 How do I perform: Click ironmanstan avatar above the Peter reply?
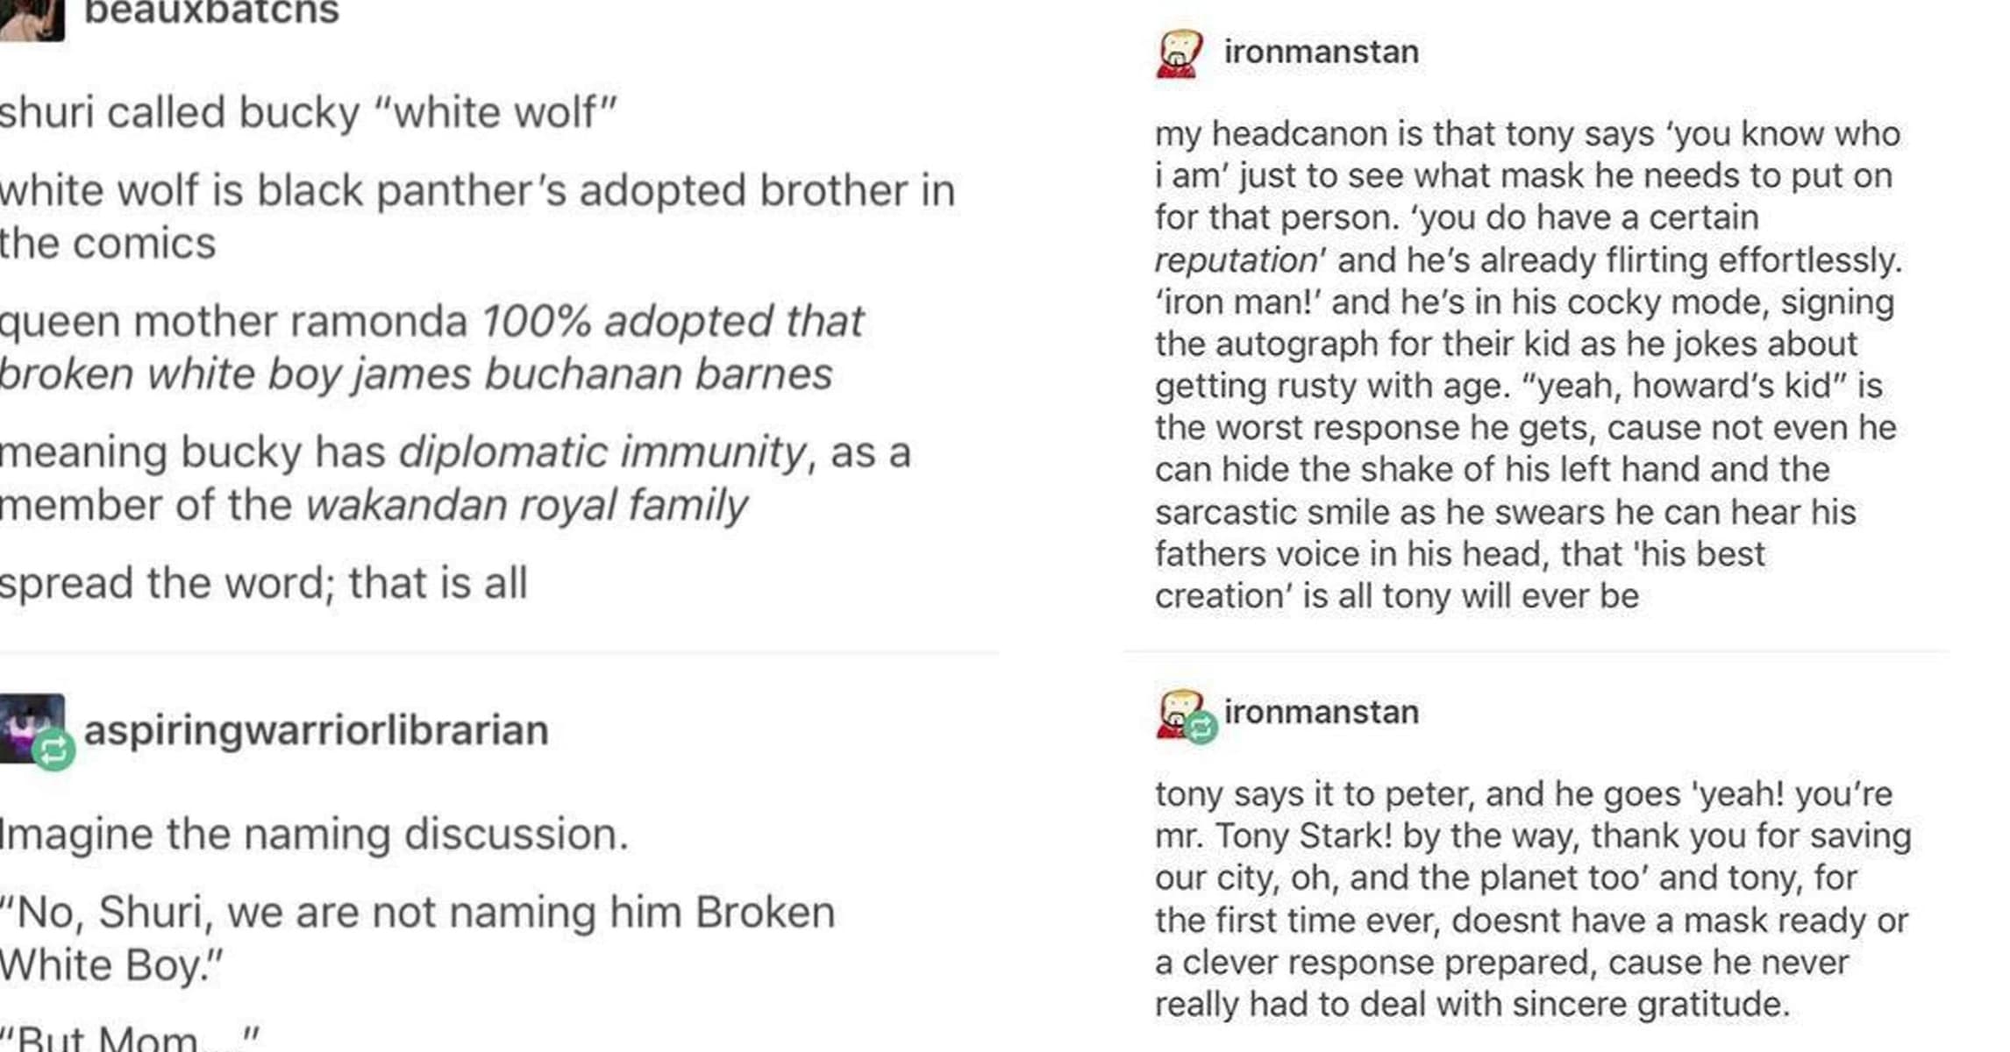(1175, 710)
